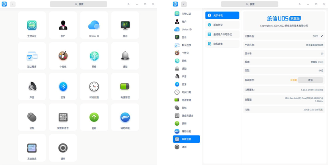Image resolution: width=328 pixels, height=165 pixels.
Task: Open 更新 tile in left window
Action: (94, 117)
